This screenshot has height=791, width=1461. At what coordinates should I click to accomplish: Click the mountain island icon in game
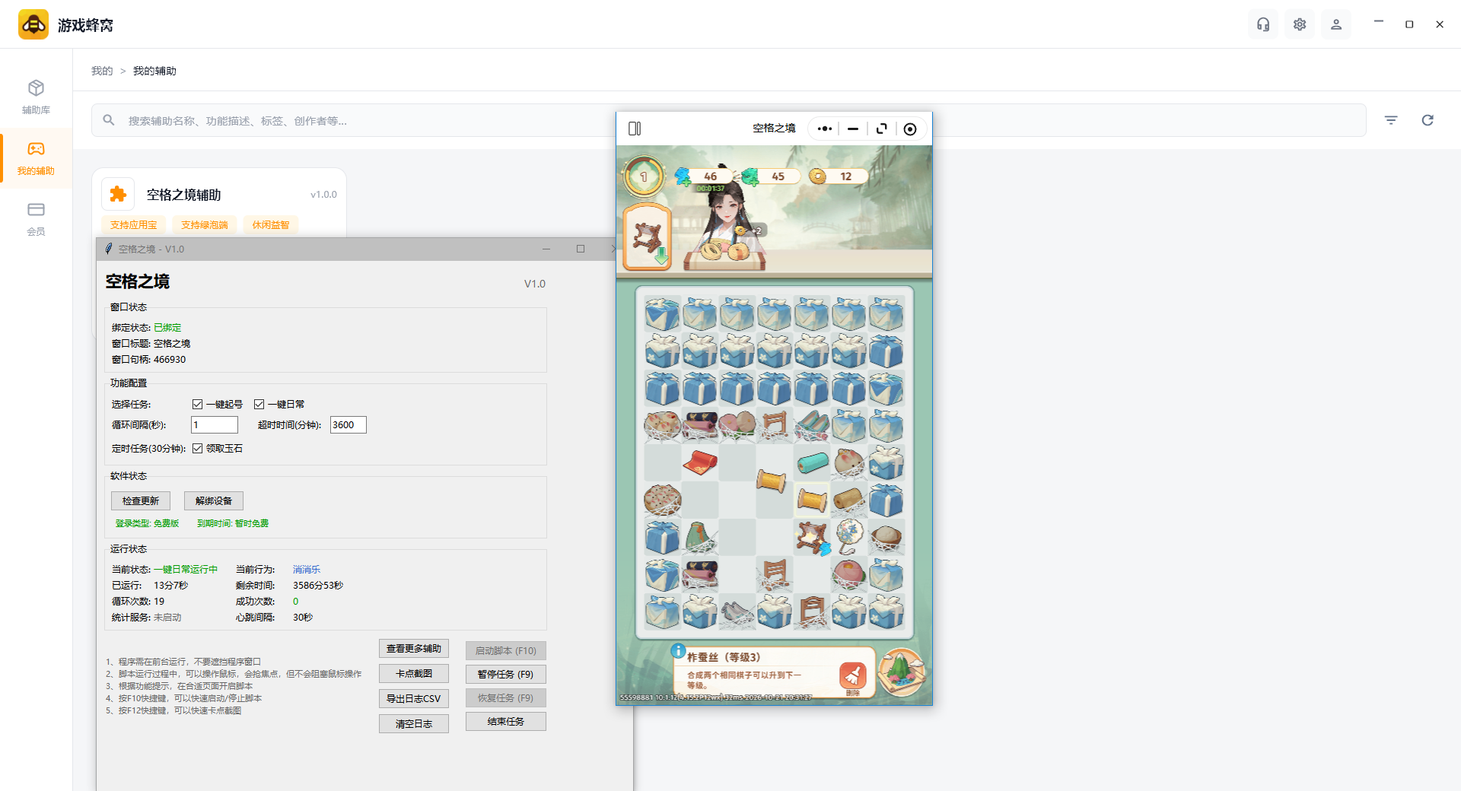(902, 672)
